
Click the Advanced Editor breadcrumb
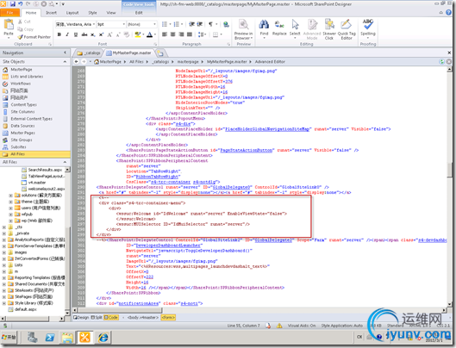pyautogui.click(x=270, y=62)
